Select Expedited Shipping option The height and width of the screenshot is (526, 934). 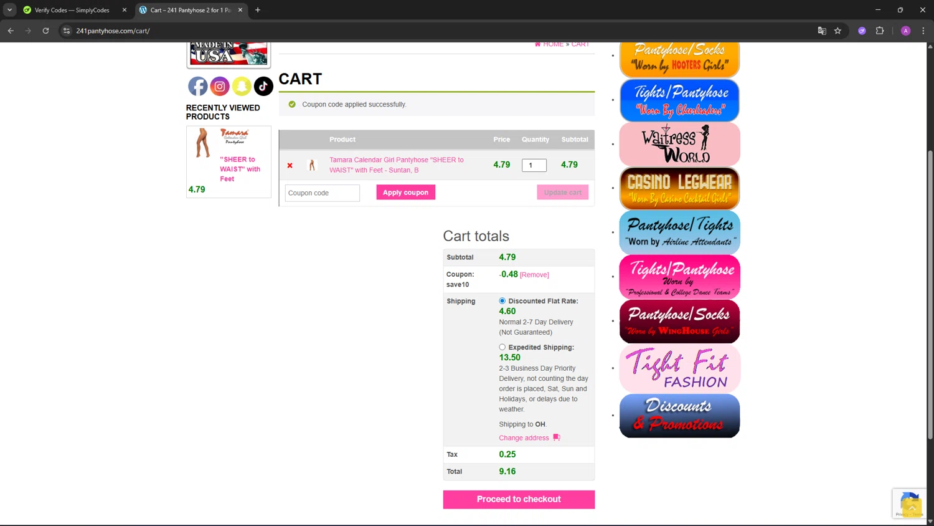[502, 347]
